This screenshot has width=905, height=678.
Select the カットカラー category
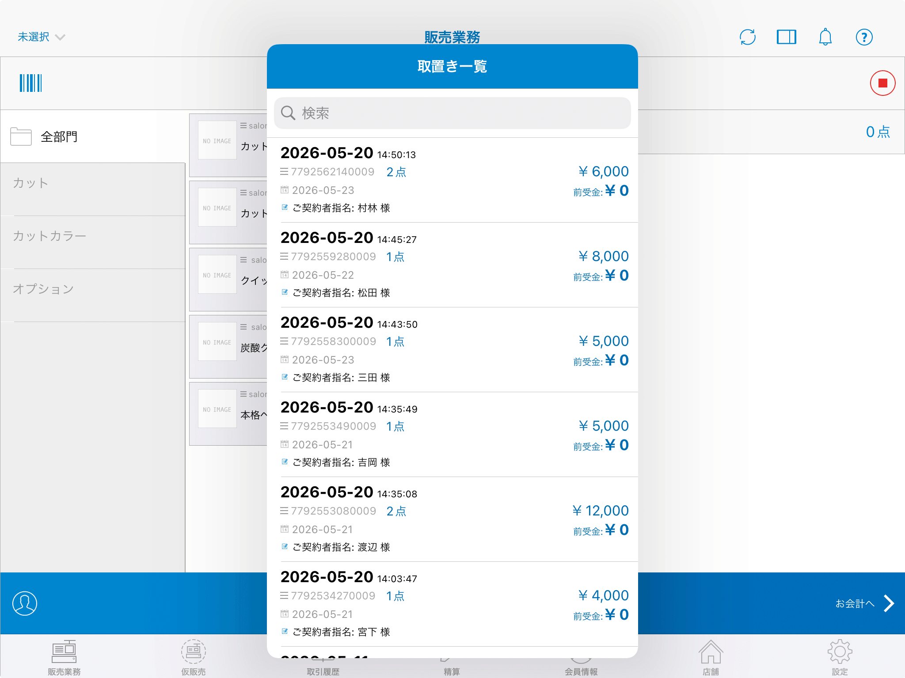click(x=93, y=242)
